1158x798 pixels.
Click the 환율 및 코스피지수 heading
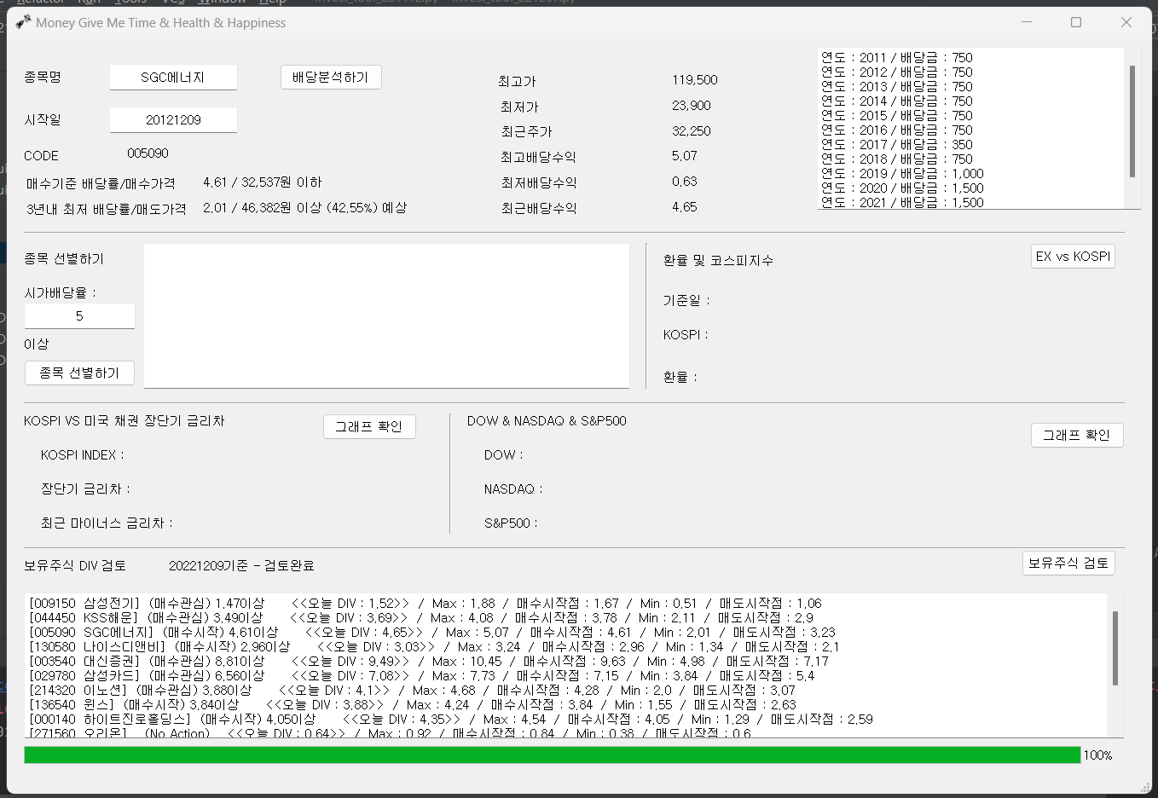click(718, 260)
